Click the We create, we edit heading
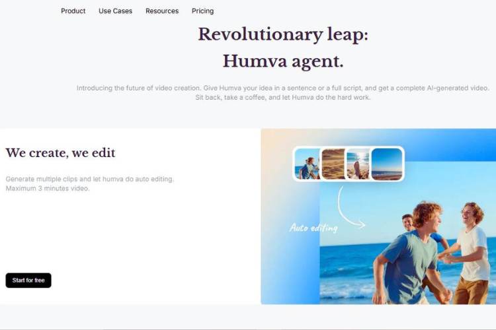Image resolution: width=496 pixels, height=330 pixels. (60, 153)
